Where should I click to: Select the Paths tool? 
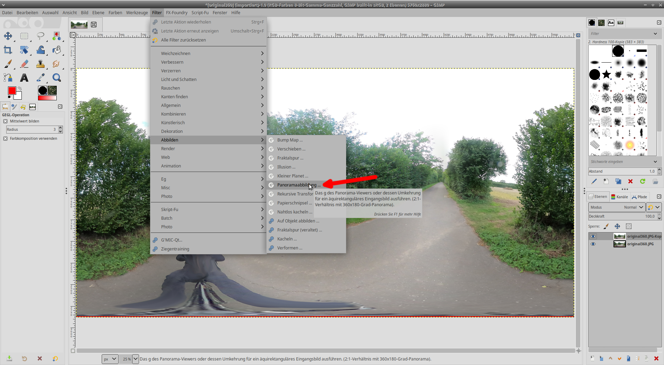coord(8,78)
